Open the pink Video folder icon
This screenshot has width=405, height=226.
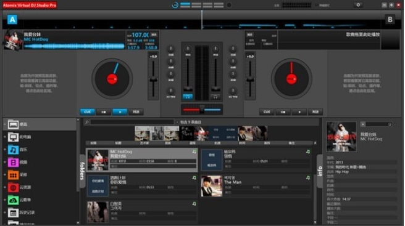pos(13,162)
